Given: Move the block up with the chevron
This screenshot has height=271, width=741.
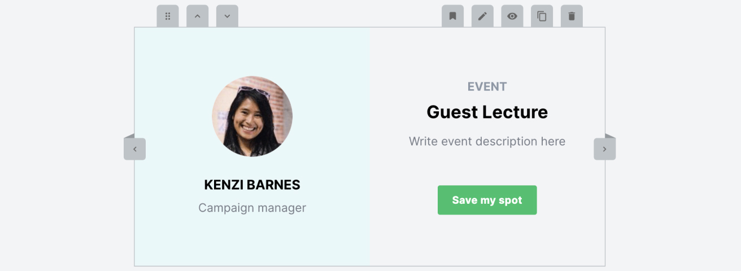Looking at the screenshot, I should (197, 16).
